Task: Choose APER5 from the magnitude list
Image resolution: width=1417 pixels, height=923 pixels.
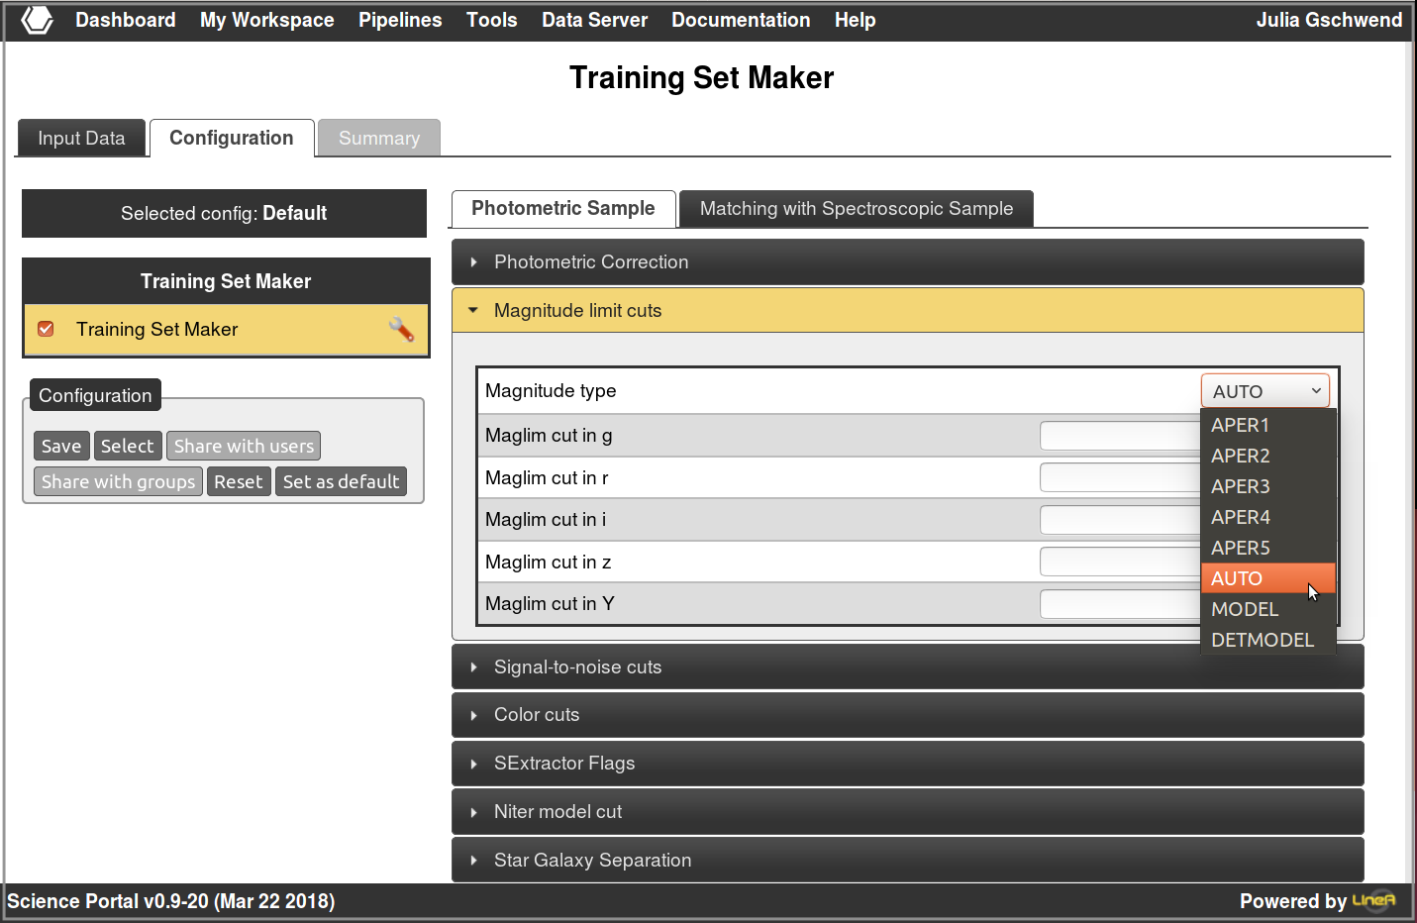Action: tap(1268, 548)
